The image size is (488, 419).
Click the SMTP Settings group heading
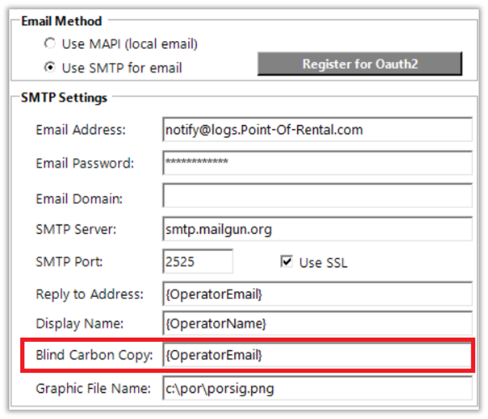64,98
